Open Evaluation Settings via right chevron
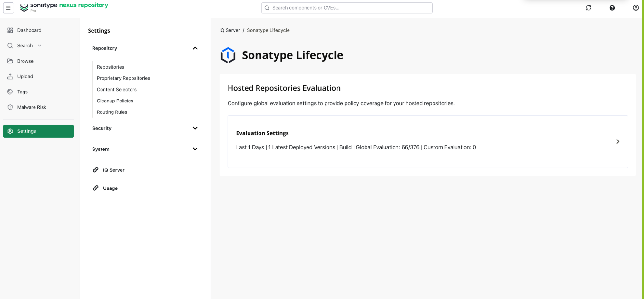Viewport: 644px width, 299px height. [x=618, y=141]
